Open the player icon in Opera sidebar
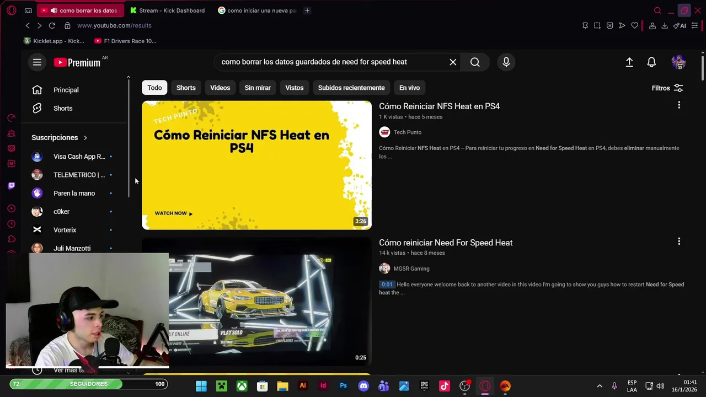706x397 pixels. [x=11, y=208]
